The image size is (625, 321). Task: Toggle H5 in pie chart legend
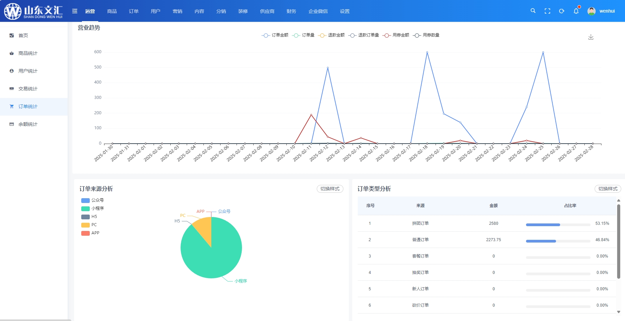click(x=89, y=217)
